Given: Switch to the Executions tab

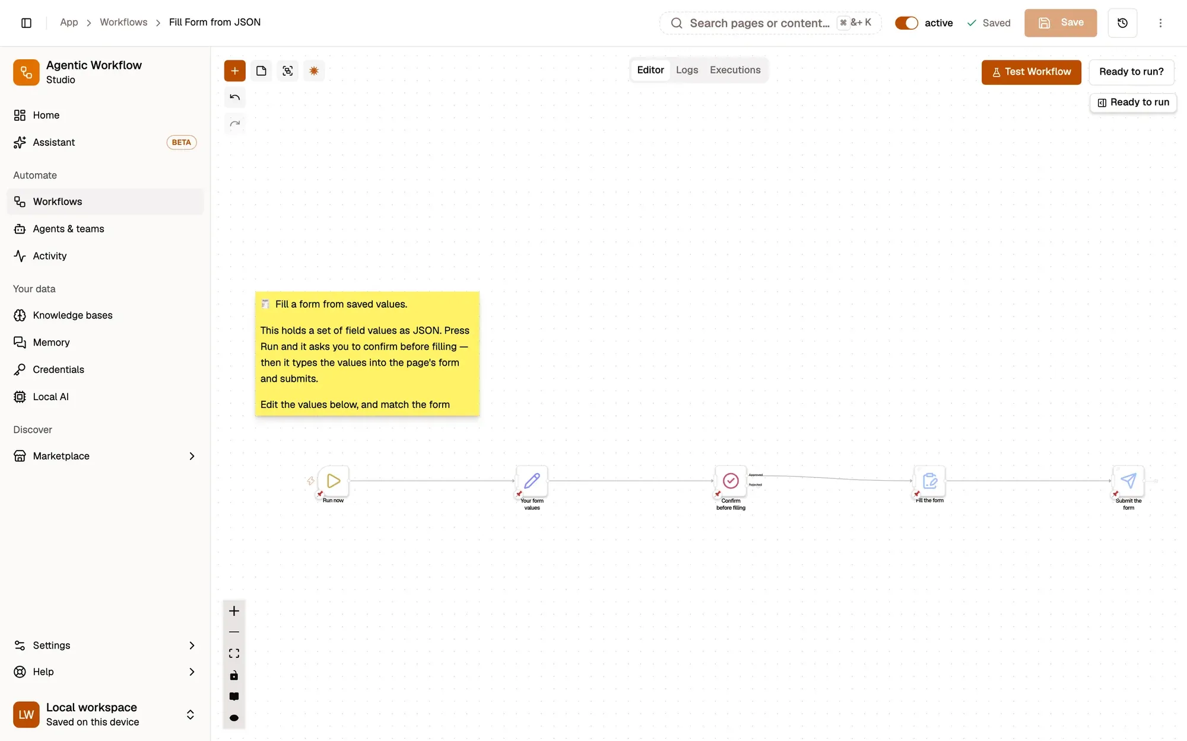Looking at the screenshot, I should (x=735, y=70).
